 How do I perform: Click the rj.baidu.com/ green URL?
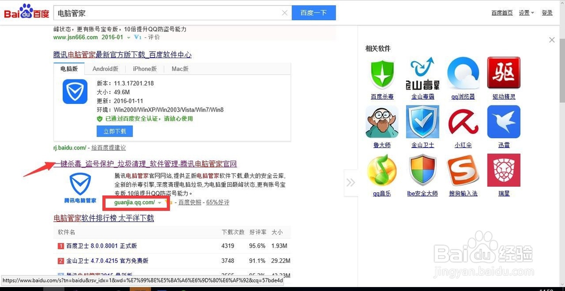pyautogui.click(x=69, y=148)
